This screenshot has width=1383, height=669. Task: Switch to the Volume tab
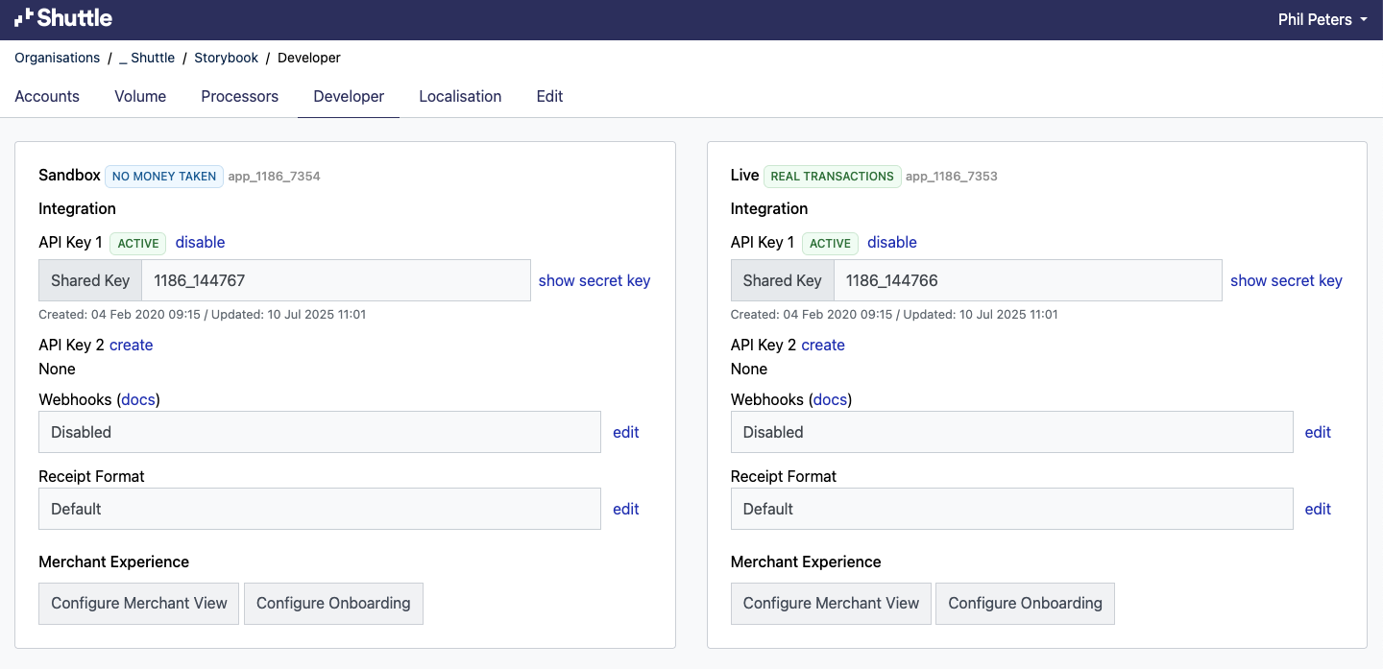(140, 96)
